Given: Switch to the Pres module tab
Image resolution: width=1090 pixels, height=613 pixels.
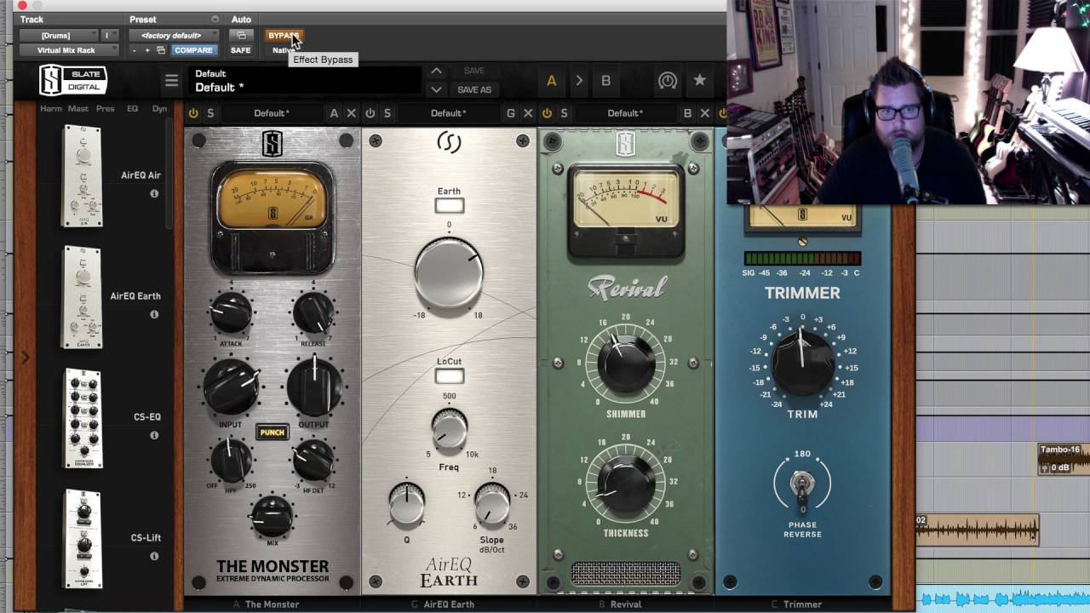Looking at the screenshot, I should coord(106,109).
